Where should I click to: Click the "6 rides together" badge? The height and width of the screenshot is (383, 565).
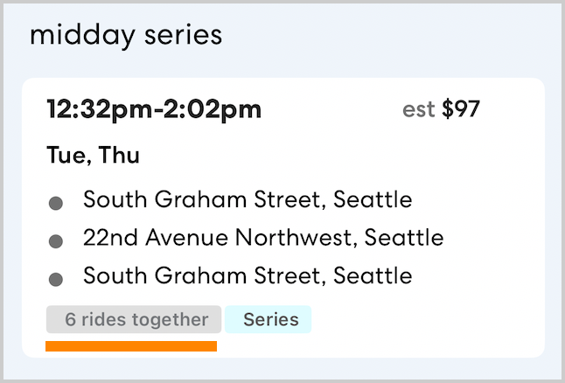[x=134, y=320]
